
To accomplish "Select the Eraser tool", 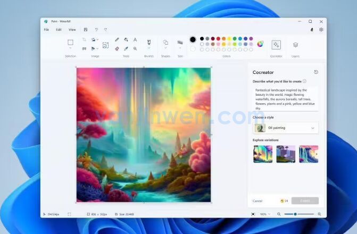I will click(x=117, y=48).
